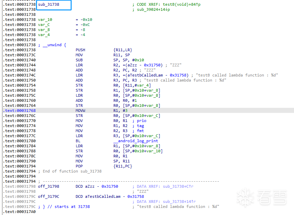
Task: Select 0x31750 in the LDR R2 instruction
Action: click(x=152, y=65)
